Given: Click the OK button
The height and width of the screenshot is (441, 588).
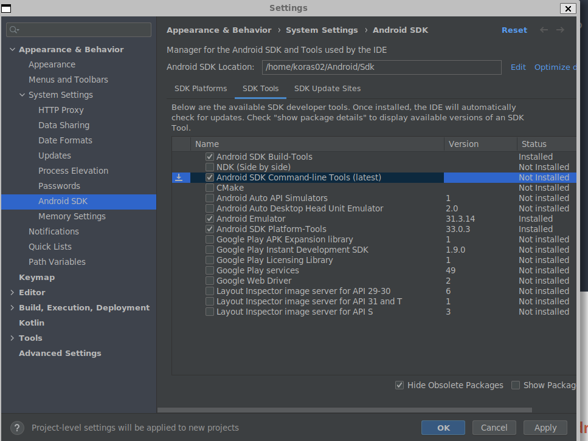Looking at the screenshot, I should (443, 428).
